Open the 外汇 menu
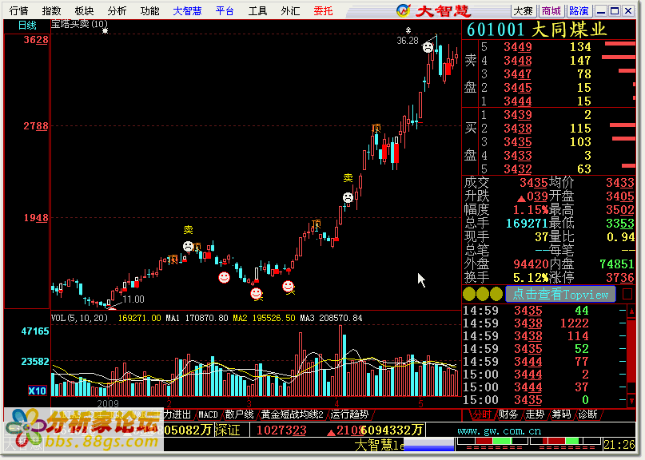645x460 pixels. (290, 10)
